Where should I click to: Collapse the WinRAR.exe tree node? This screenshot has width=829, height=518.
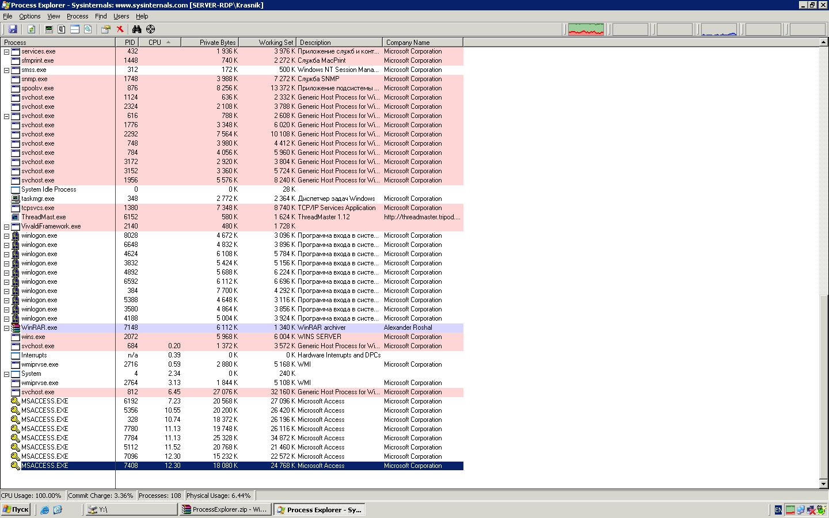[x=7, y=328]
